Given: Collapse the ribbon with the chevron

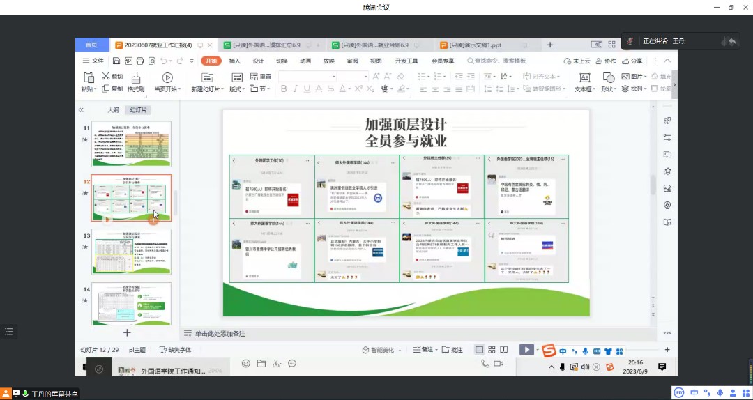Looking at the screenshot, I should click(x=667, y=61).
